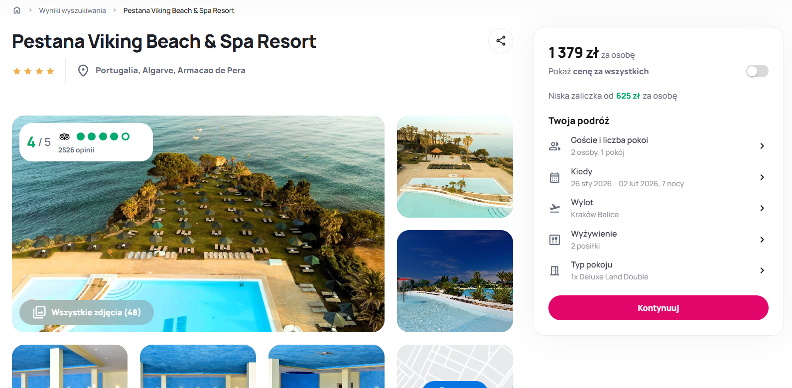The width and height of the screenshot is (792, 388).
Task: Click the calendar icon beside Kiedy
Action: coord(554,177)
